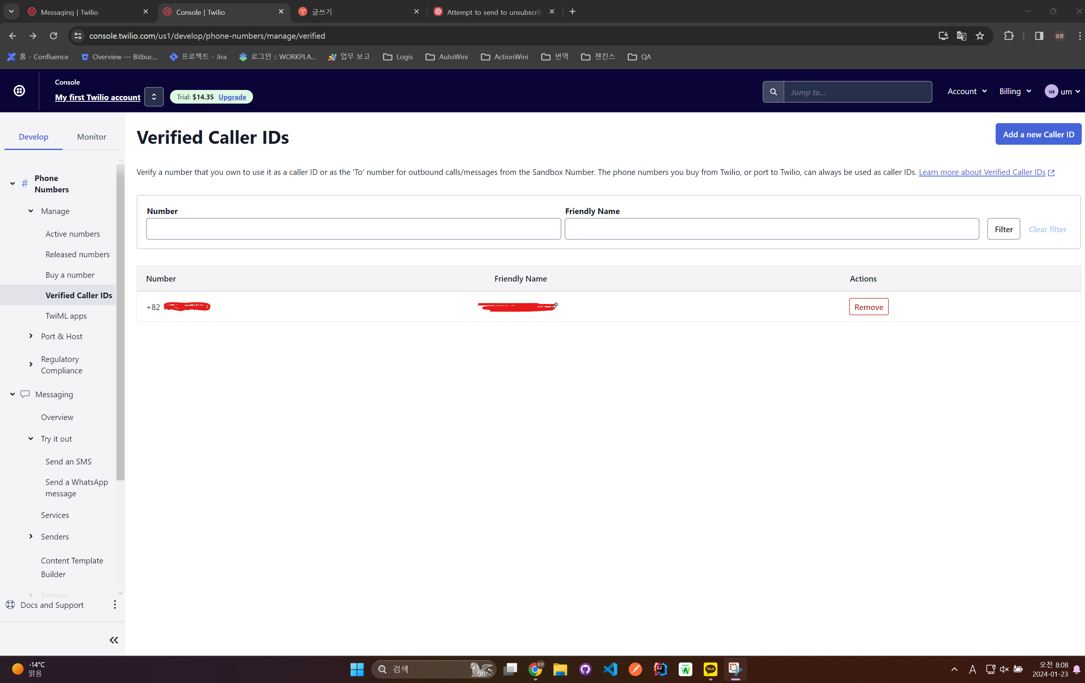Click the edit pencil next to Friendly Name
1085x683 pixels.
[555, 305]
